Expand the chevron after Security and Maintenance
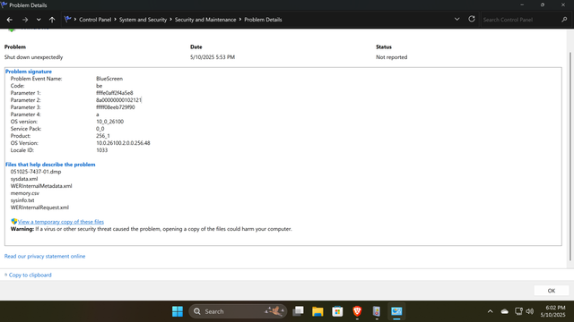574x322 pixels. (240, 20)
